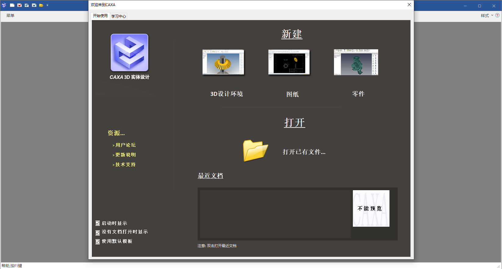
Task: Click the large yellow open-folder icon
Action: pos(255,151)
